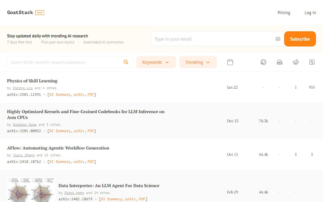Click the Hugging Face column icon
Screen dimensions: 323x202
[x=279, y=62]
